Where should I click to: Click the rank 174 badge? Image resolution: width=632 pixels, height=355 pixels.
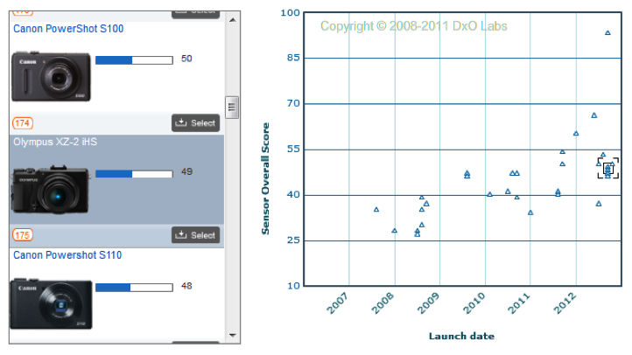pyautogui.click(x=23, y=123)
